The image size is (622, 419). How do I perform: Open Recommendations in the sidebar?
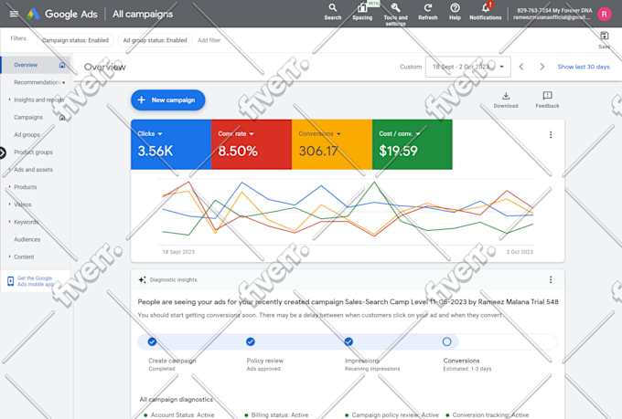[37, 82]
